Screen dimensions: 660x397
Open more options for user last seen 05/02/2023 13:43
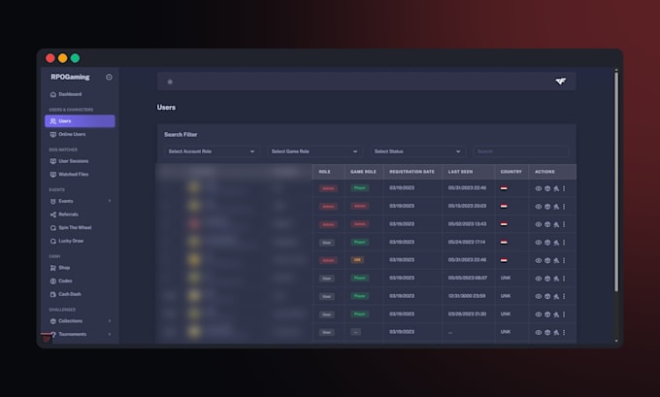[x=564, y=225]
